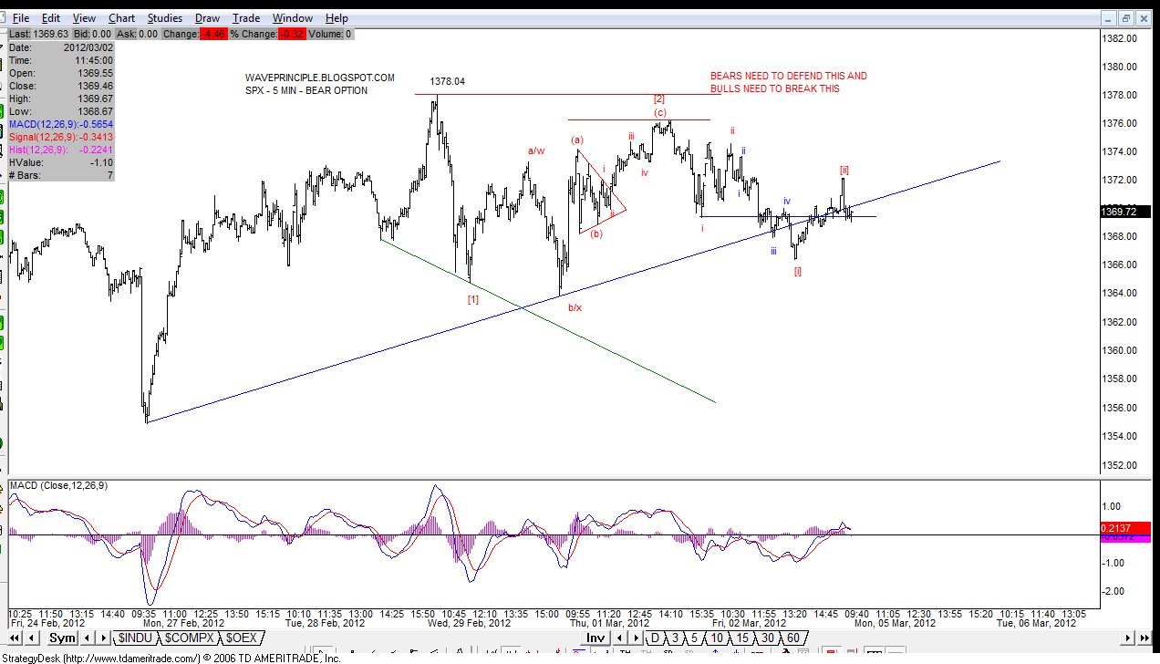The height and width of the screenshot is (664, 1160).
Task: Click the (c) wave label
Action: coord(659,112)
